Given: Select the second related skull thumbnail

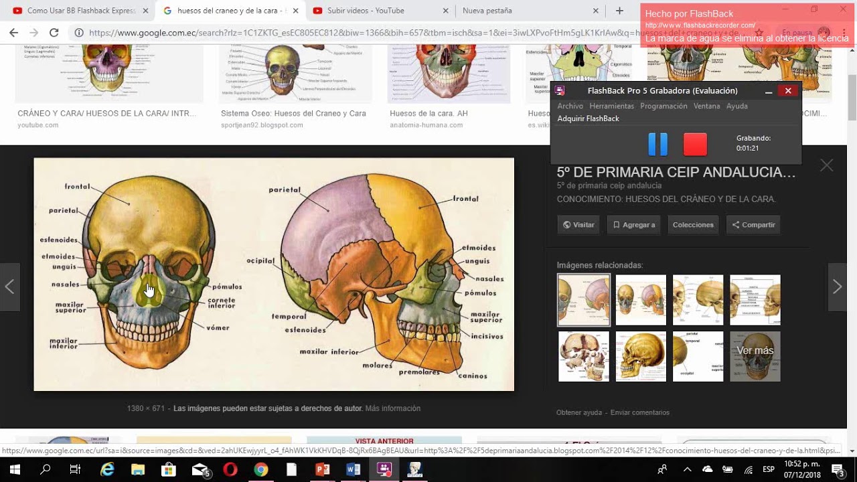Looking at the screenshot, I should pyautogui.click(x=641, y=300).
